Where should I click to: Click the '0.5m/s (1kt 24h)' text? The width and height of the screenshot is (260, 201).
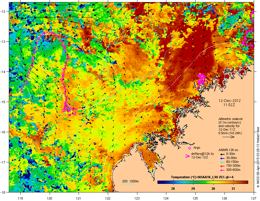(230, 133)
